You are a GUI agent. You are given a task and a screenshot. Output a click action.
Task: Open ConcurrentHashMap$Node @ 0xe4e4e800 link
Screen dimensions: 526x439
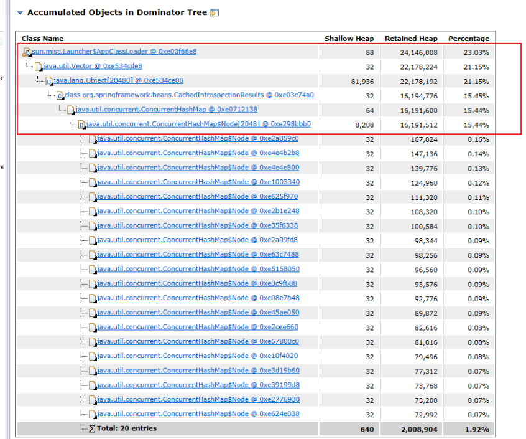[198, 168]
